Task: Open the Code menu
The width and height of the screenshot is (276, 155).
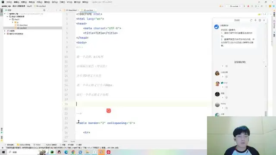Action: coord(39,2)
